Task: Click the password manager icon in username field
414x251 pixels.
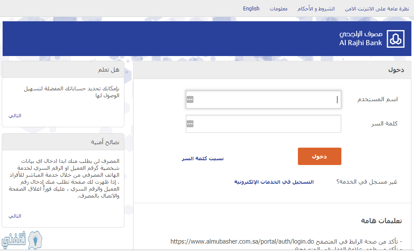Action: tap(190, 99)
